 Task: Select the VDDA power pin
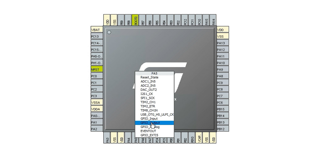tap(97, 109)
